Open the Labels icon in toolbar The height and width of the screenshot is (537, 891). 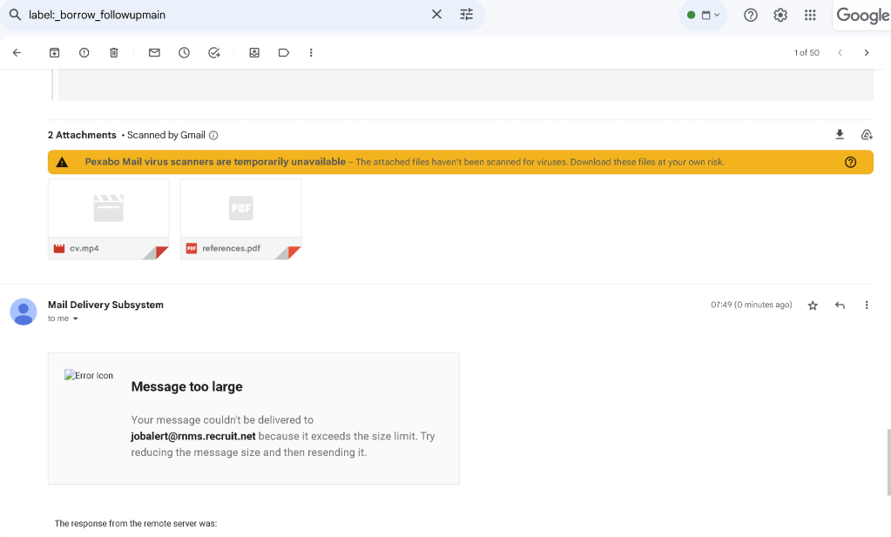(284, 53)
